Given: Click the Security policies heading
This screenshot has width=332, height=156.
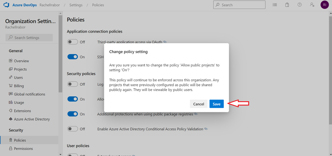Looking at the screenshot, I should click(x=81, y=74).
